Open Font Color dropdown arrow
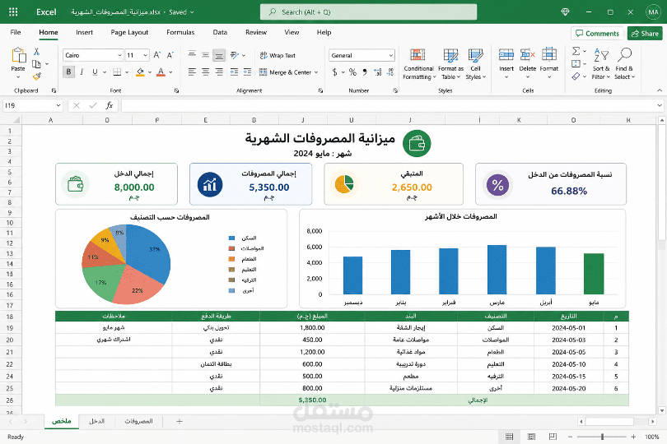 tap(170, 72)
